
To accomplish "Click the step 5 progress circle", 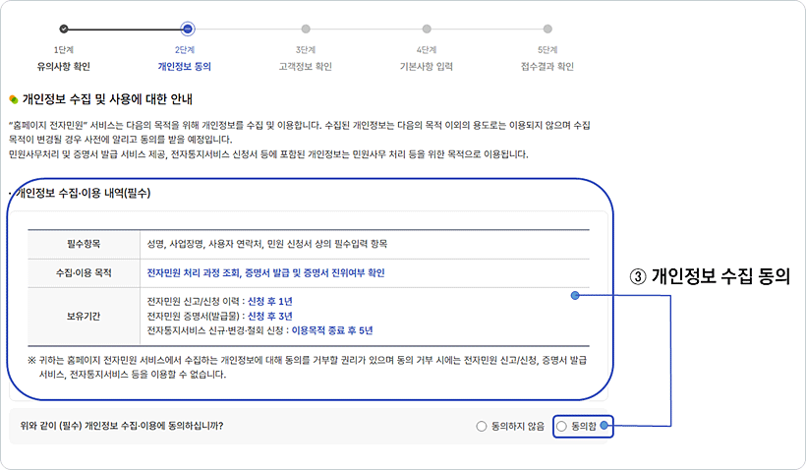I will tap(547, 29).
